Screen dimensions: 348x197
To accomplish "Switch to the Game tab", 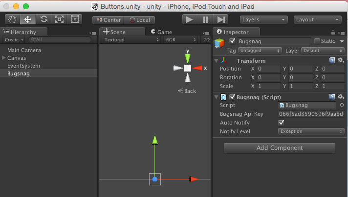I will pyautogui.click(x=161, y=32).
